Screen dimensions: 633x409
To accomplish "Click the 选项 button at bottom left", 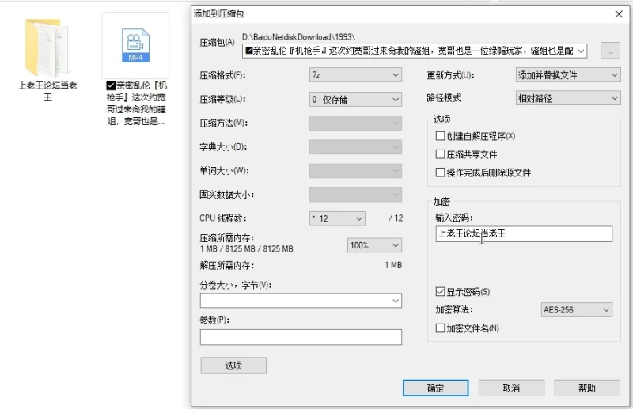I will (233, 365).
